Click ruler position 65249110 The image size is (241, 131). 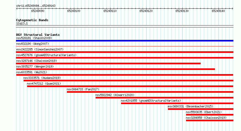(110, 11)
